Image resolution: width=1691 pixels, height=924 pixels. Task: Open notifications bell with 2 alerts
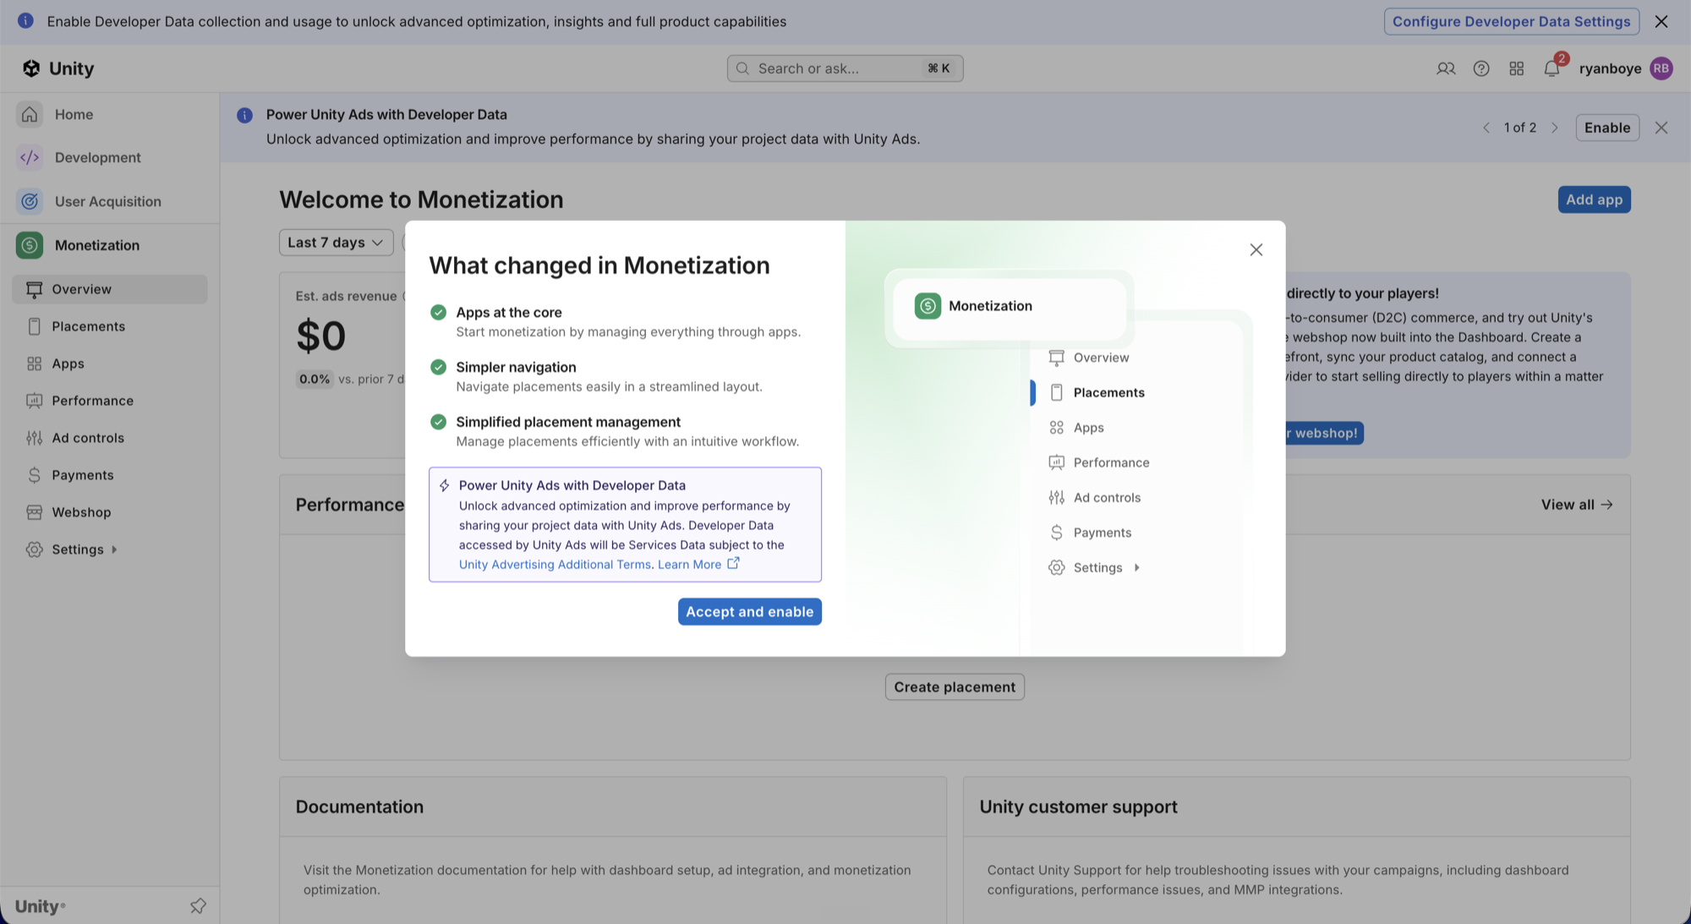pyautogui.click(x=1552, y=68)
